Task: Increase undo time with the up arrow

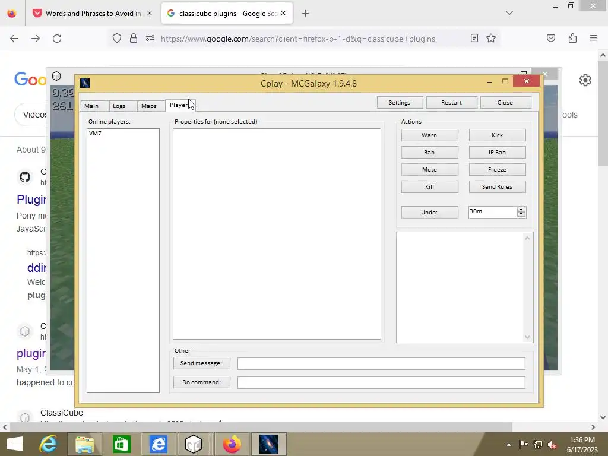Action: pyautogui.click(x=521, y=210)
